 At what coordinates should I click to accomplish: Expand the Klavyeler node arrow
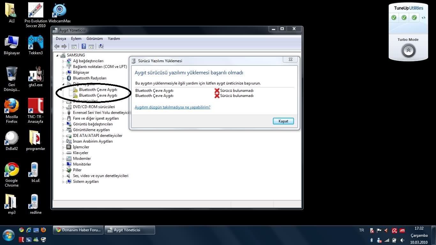(x=63, y=153)
